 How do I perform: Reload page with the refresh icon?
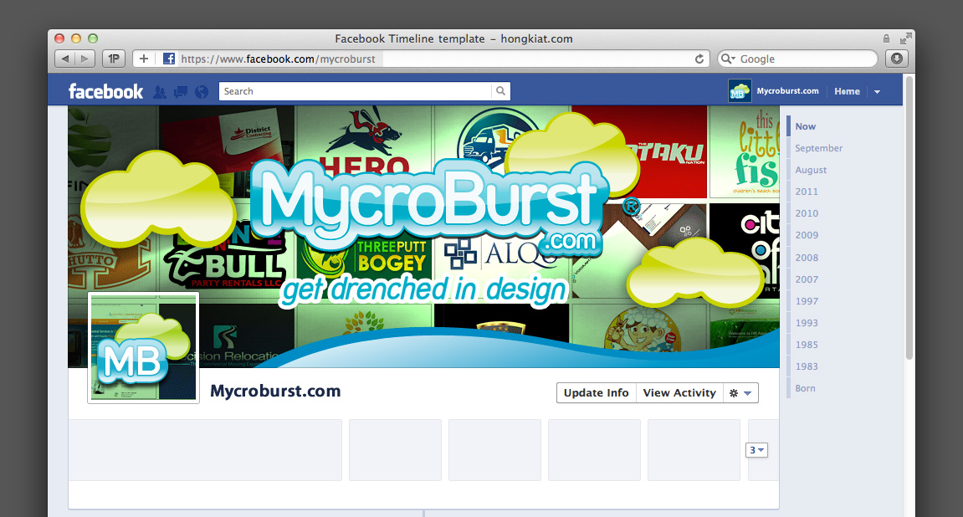pos(699,59)
